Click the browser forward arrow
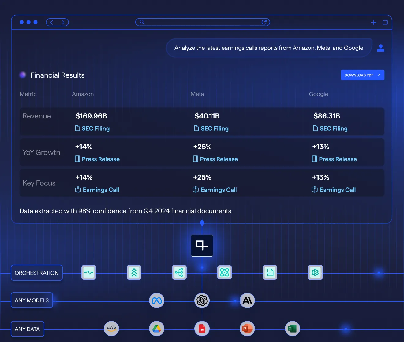404x342 pixels. (63, 22)
